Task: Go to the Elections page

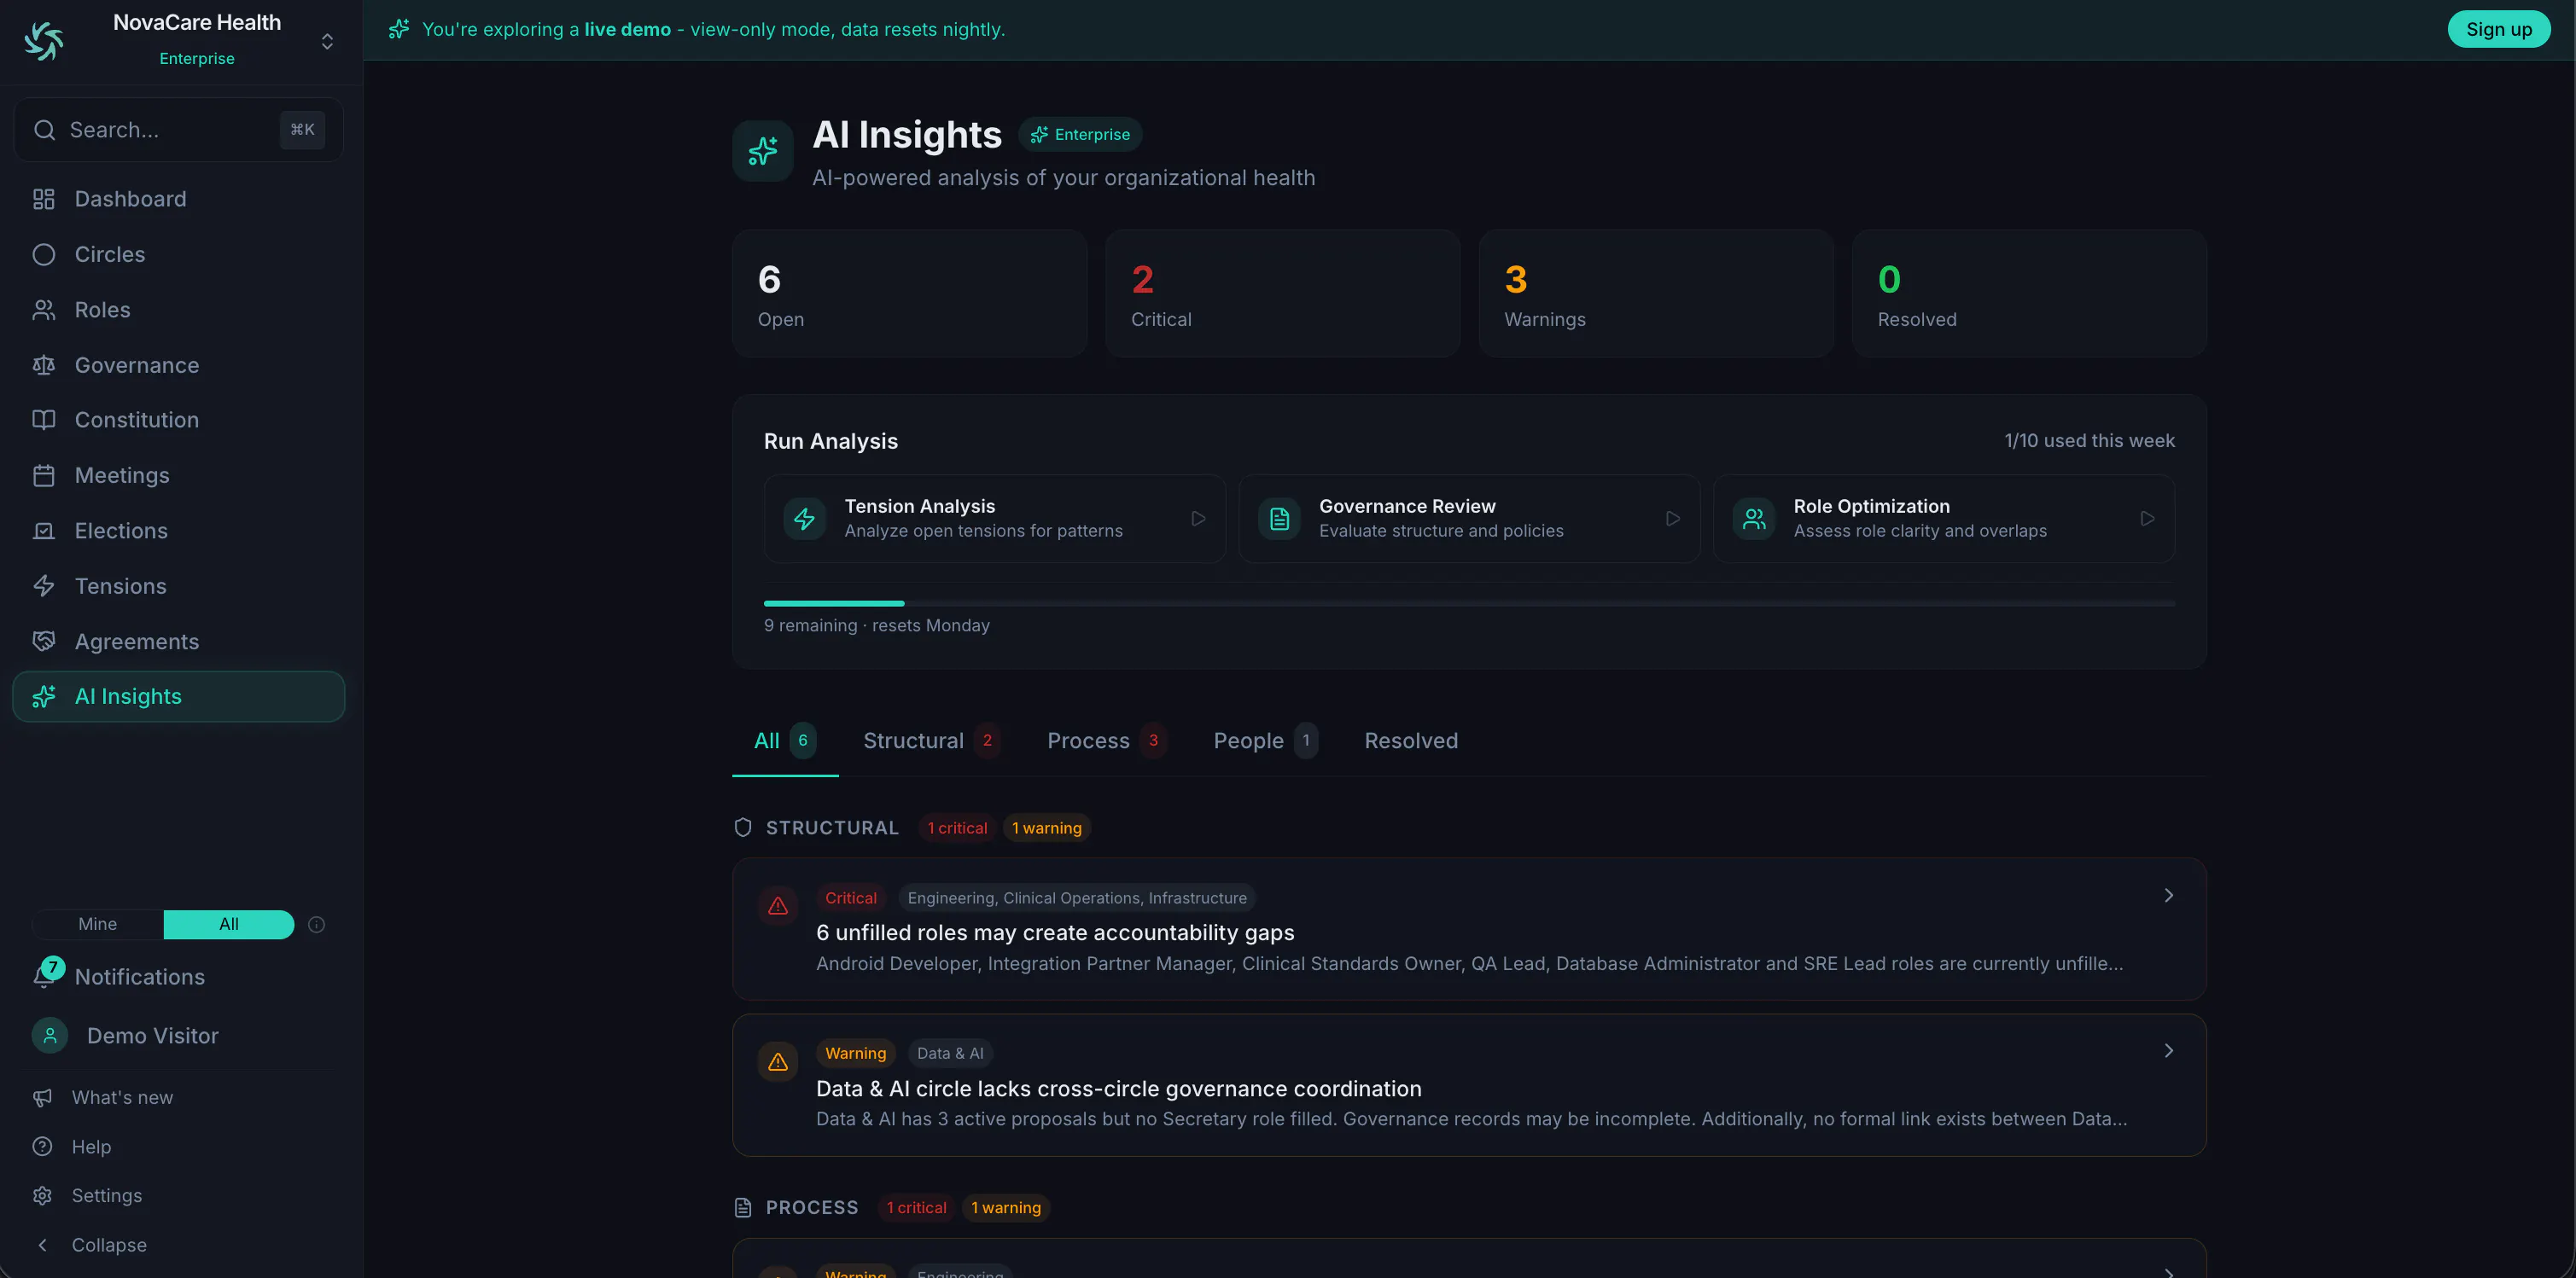Action: 178,531
